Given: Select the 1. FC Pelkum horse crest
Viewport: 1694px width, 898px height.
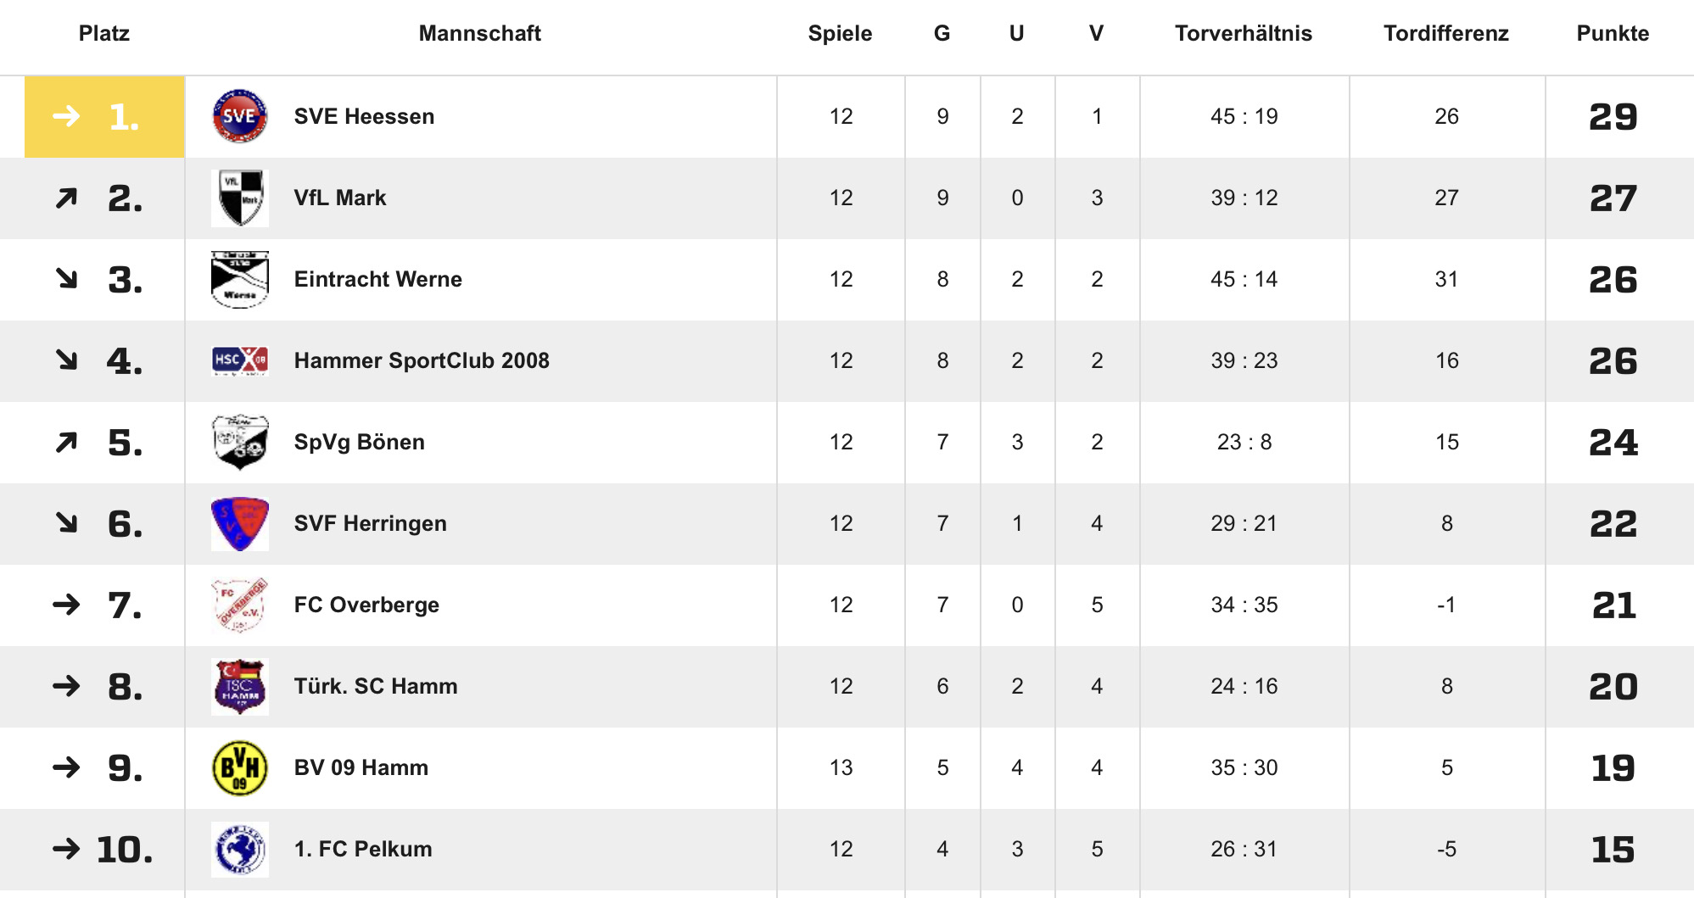Looking at the screenshot, I should (x=240, y=849).
